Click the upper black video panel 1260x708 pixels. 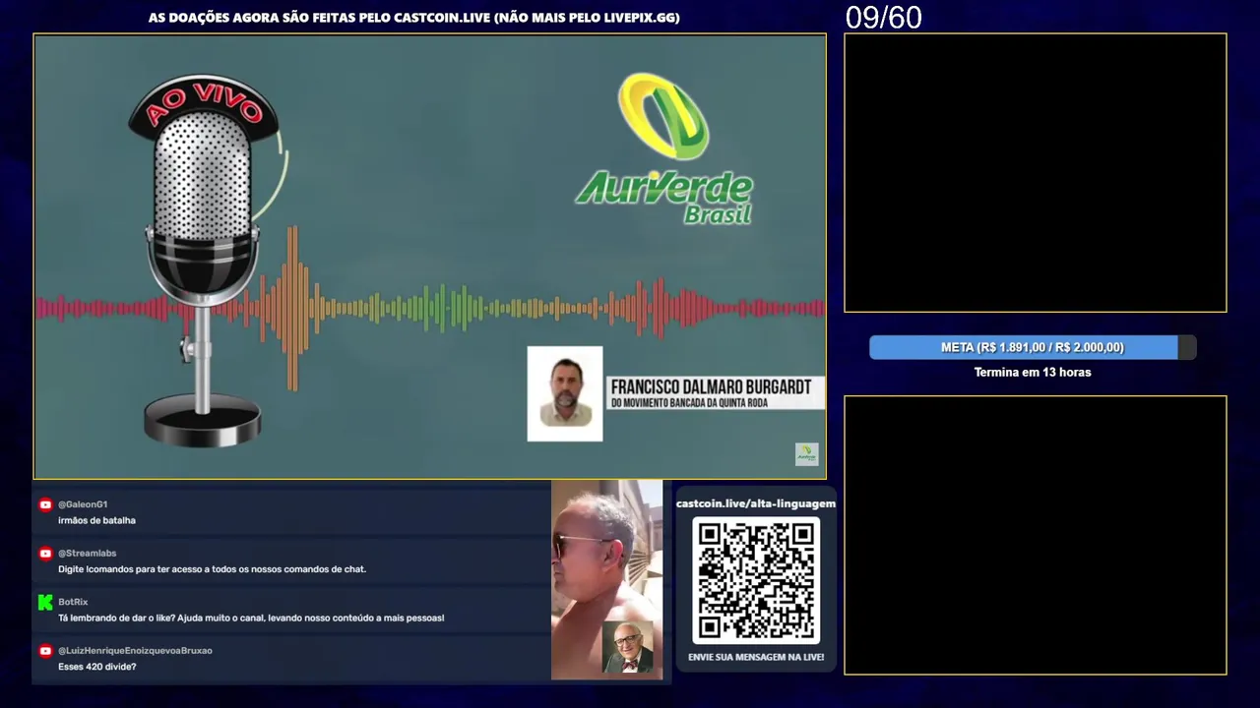pyautogui.click(x=1036, y=173)
